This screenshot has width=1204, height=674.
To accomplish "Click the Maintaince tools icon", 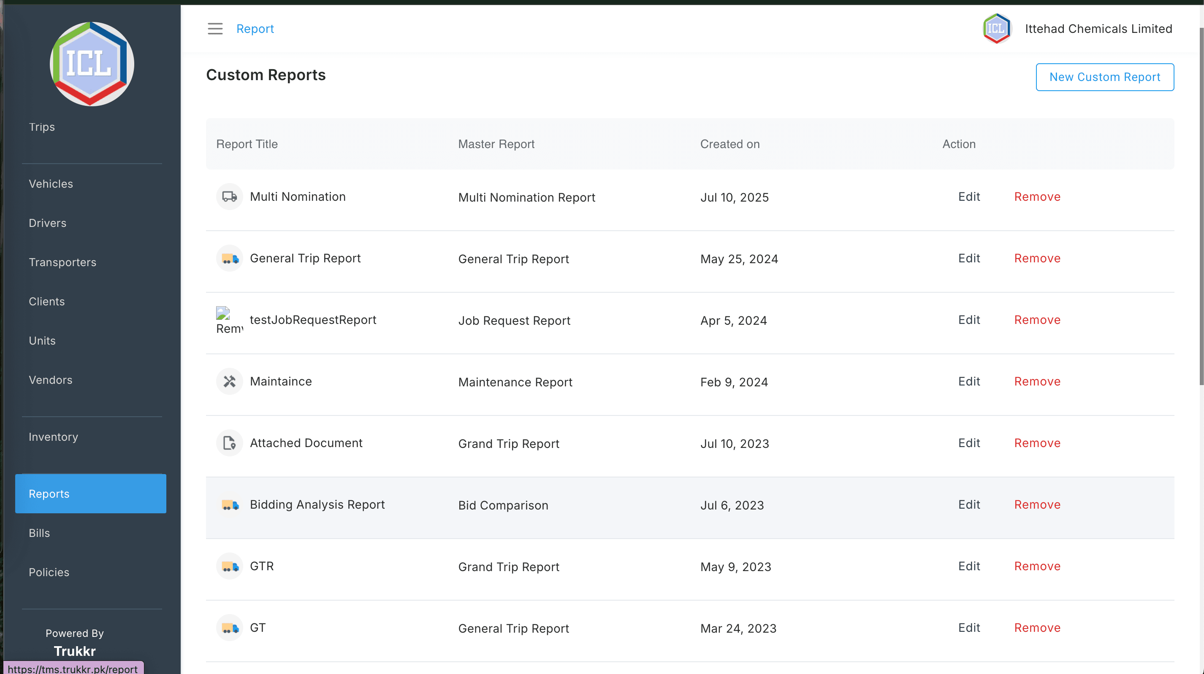I will tap(229, 382).
